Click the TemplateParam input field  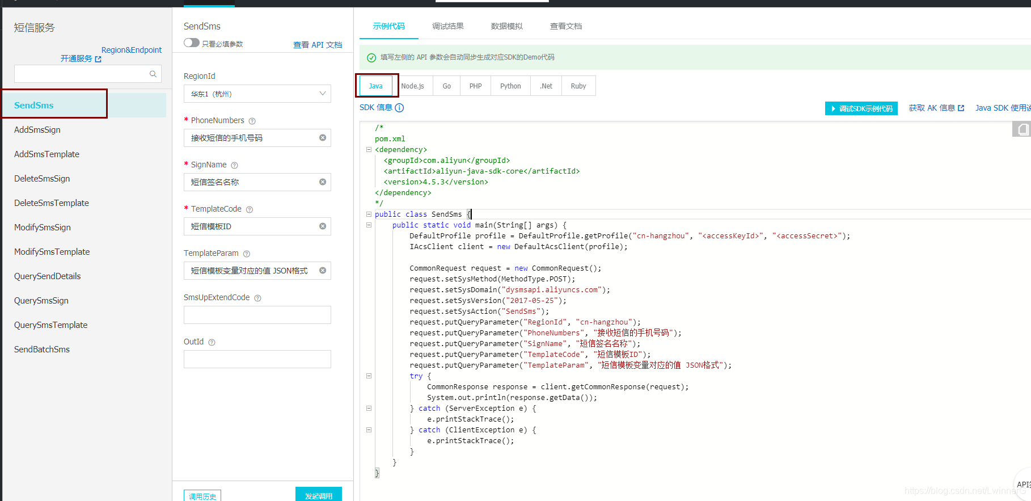tap(257, 271)
